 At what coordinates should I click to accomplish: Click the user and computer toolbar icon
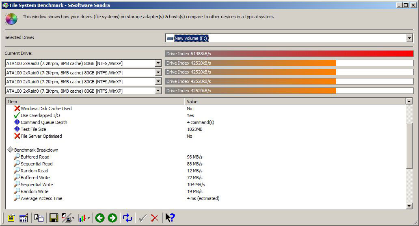point(66,218)
